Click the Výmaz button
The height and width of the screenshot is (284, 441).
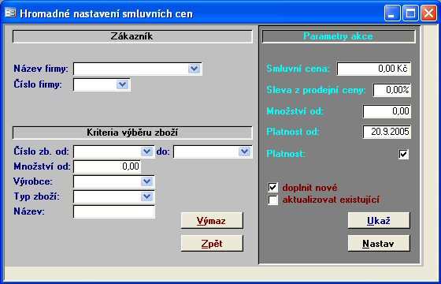[x=212, y=221]
